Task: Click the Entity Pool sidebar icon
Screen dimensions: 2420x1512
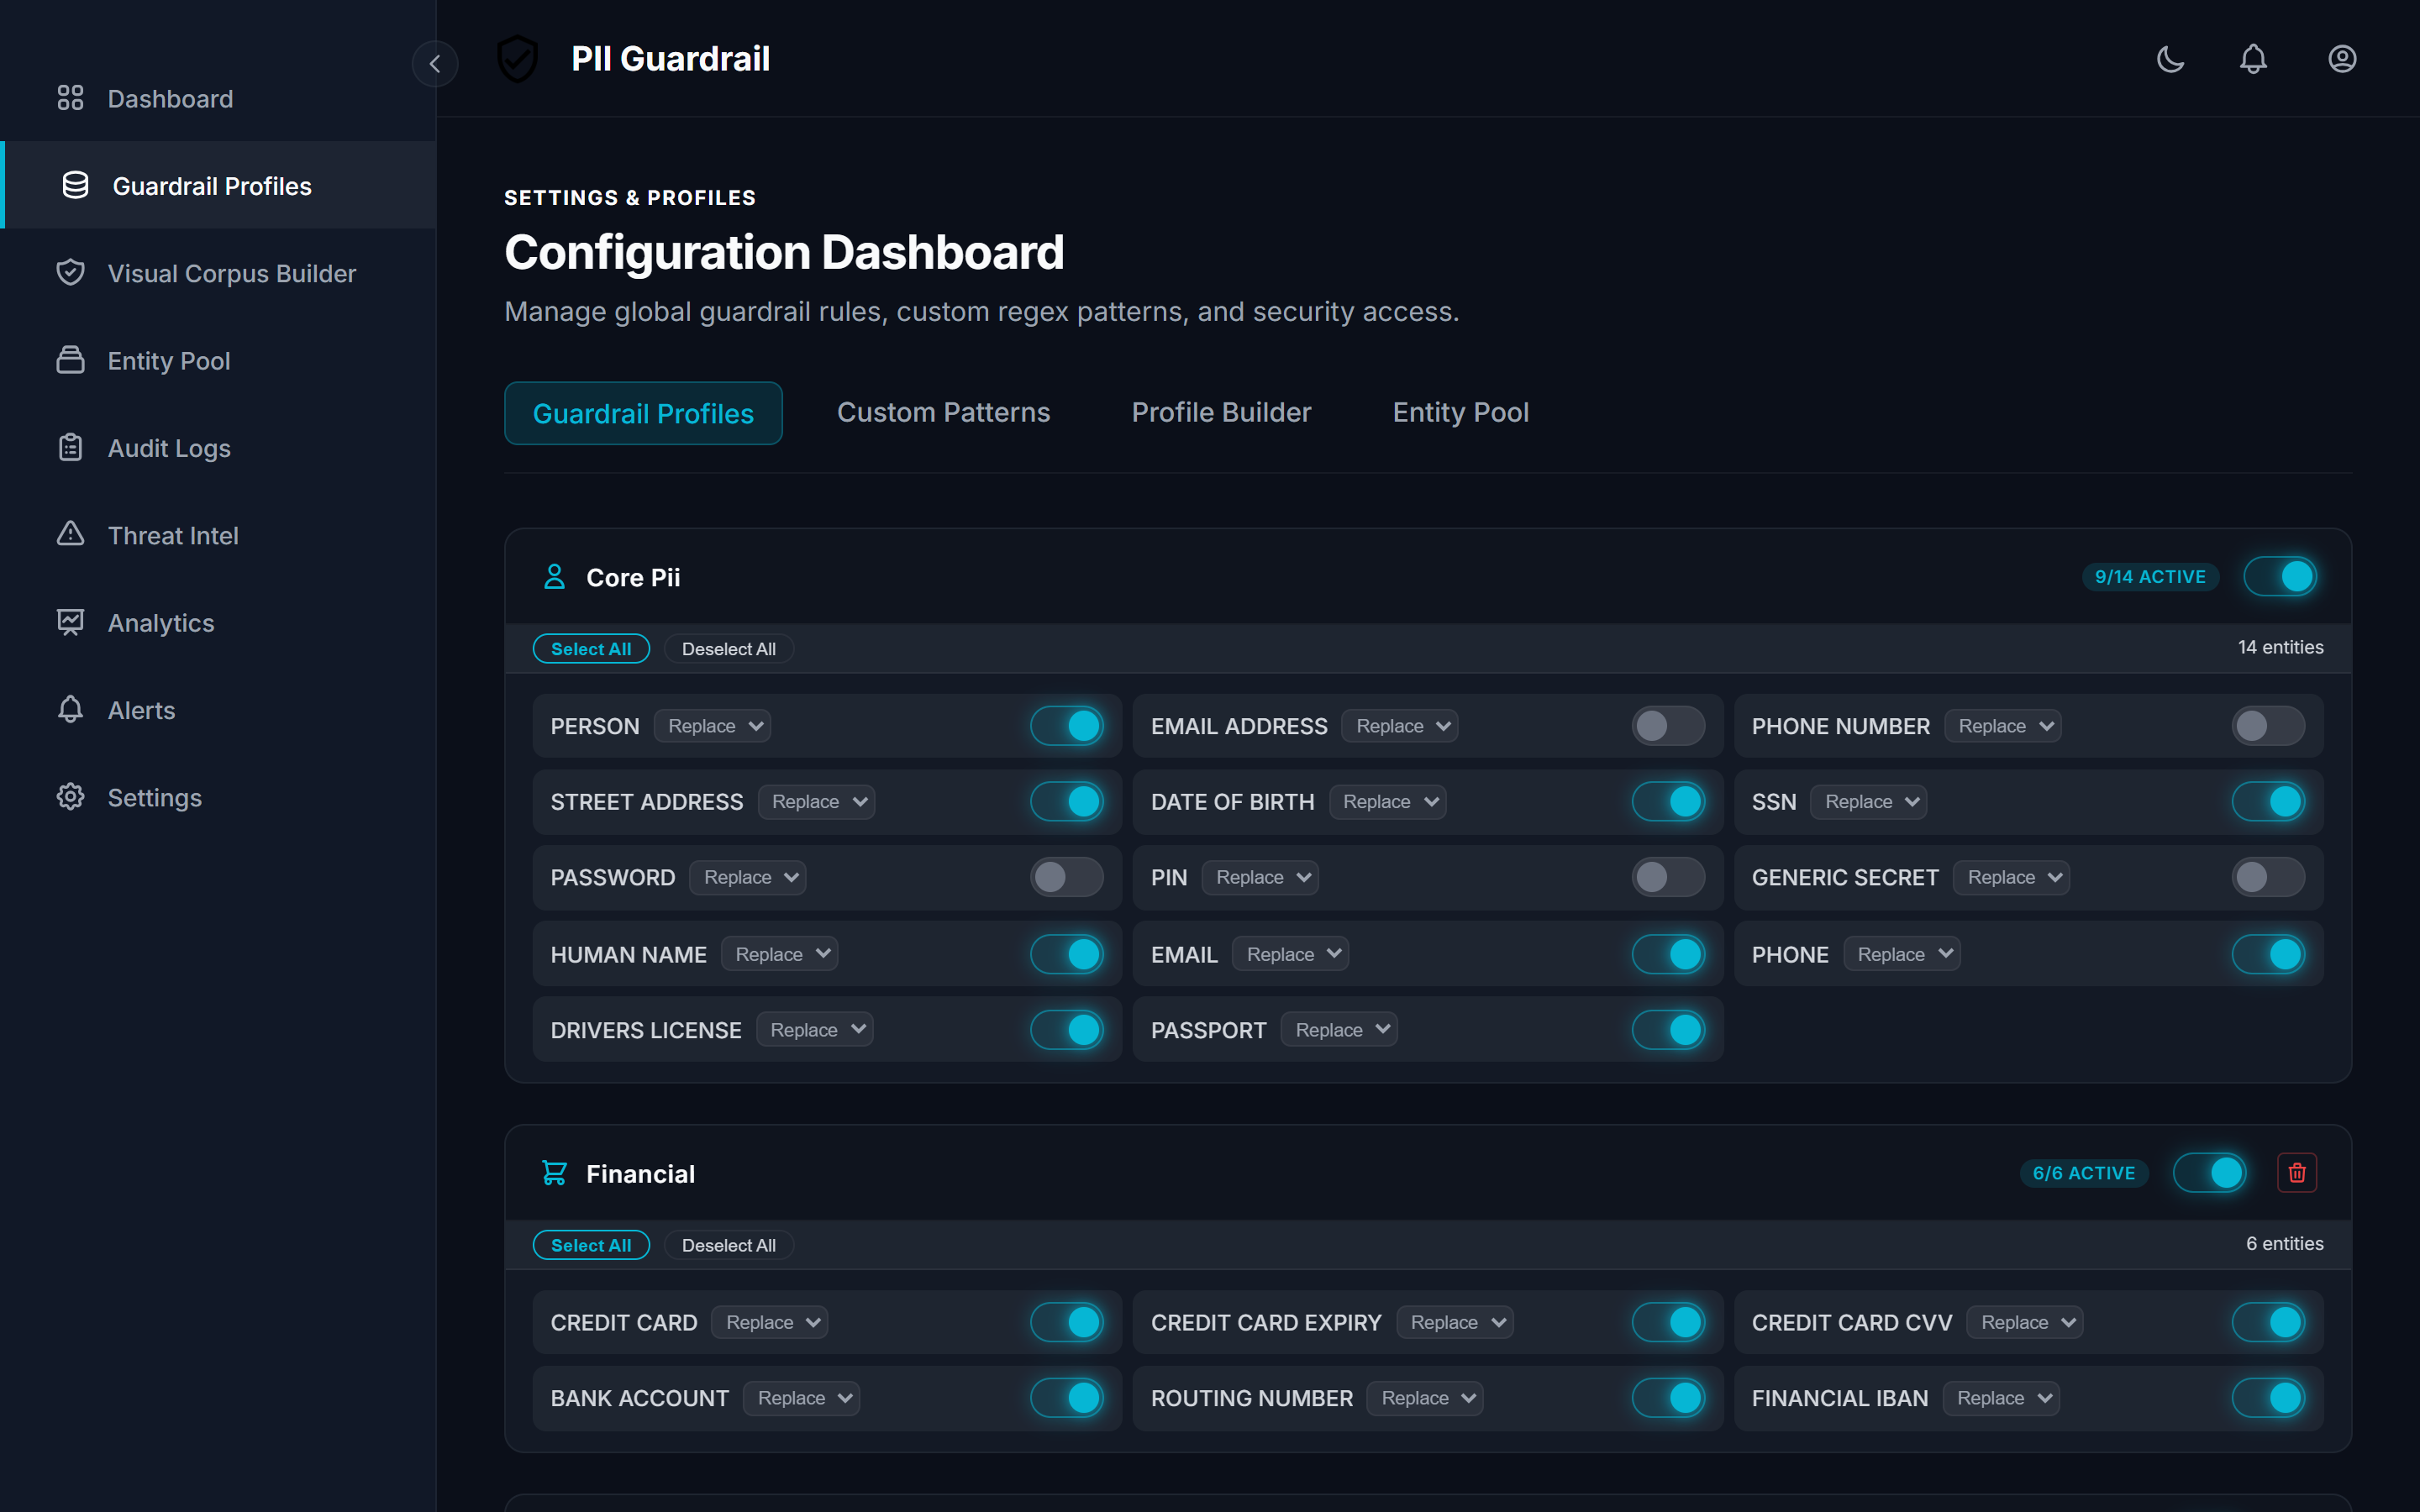Action: coord(70,360)
